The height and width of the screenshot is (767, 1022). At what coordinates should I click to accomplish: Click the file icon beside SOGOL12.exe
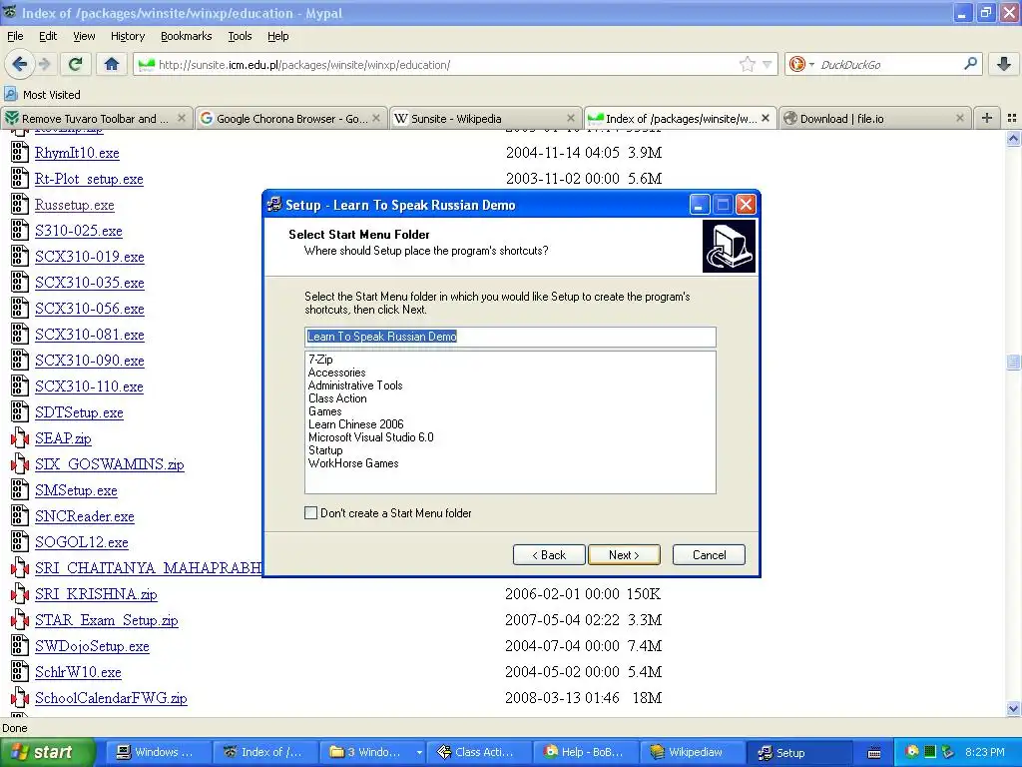tap(20, 542)
